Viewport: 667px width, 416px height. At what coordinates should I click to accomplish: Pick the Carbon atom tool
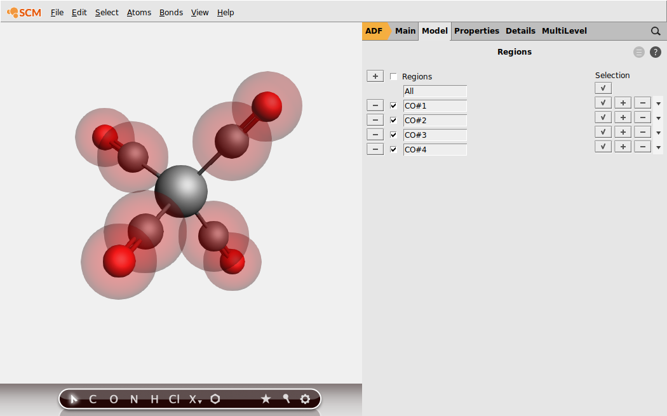point(91,399)
